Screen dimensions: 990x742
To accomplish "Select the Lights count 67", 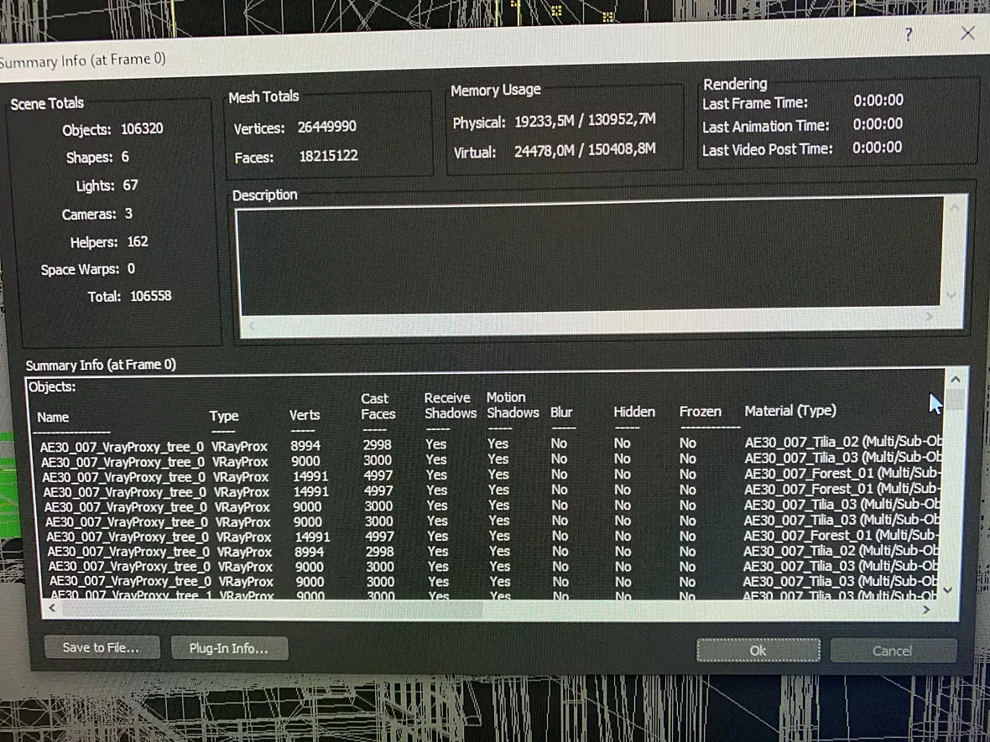I will [130, 184].
